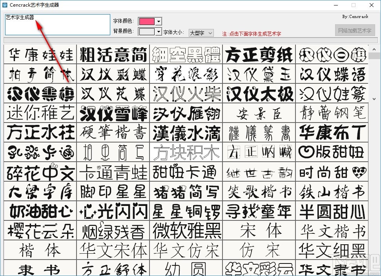
Task: Select the 微软雅黑 font sample
Action: [x=186, y=231]
